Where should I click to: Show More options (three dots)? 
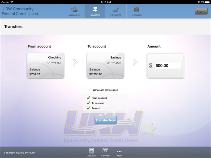pyautogui.click(x=119, y=152)
